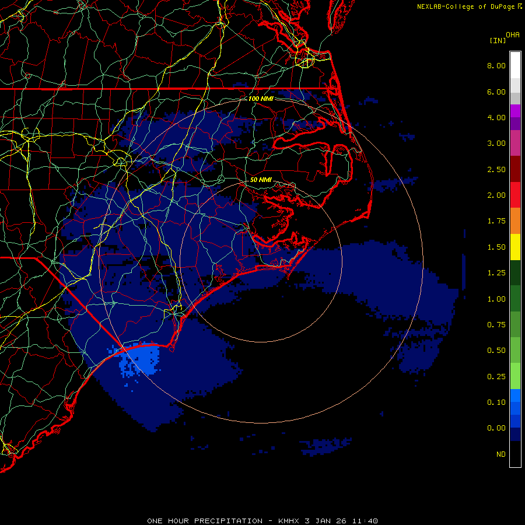Click the 3.00 legend value
The width and height of the screenshot is (525, 525).
(x=496, y=143)
